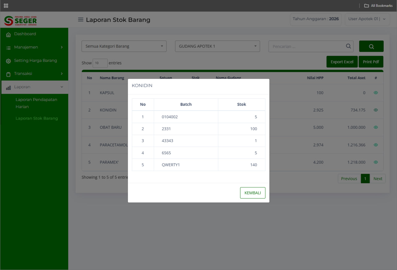Image resolution: width=397 pixels, height=270 pixels.
Task: Click the Transaksi clipboard icon
Action: [x=8, y=74]
